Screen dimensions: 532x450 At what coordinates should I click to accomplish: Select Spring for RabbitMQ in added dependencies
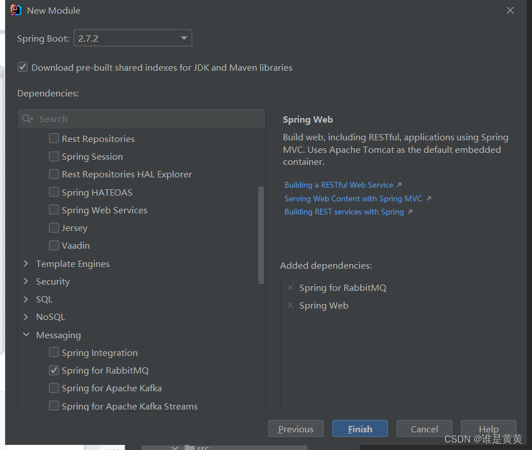pyautogui.click(x=343, y=288)
